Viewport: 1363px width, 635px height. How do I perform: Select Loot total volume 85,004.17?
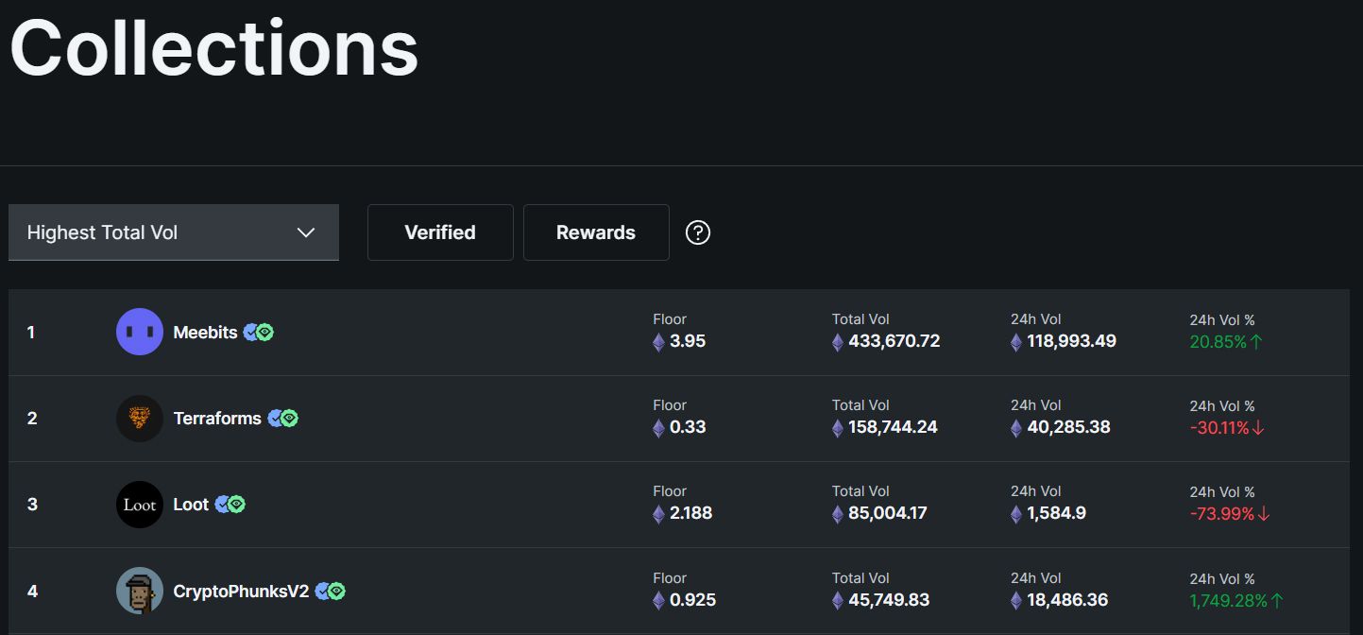click(x=888, y=513)
